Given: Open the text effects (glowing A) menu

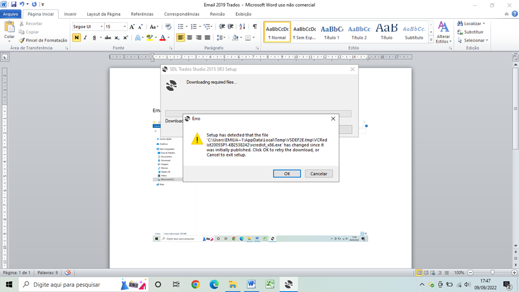Looking at the screenshot, I should (138, 38).
